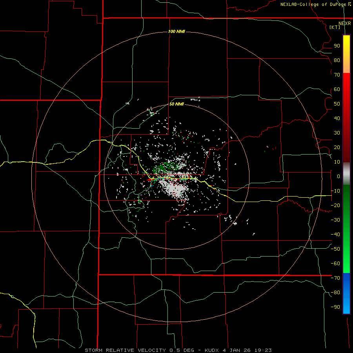
Task: Click the 50 value on velocity scale
Action: 337,104
